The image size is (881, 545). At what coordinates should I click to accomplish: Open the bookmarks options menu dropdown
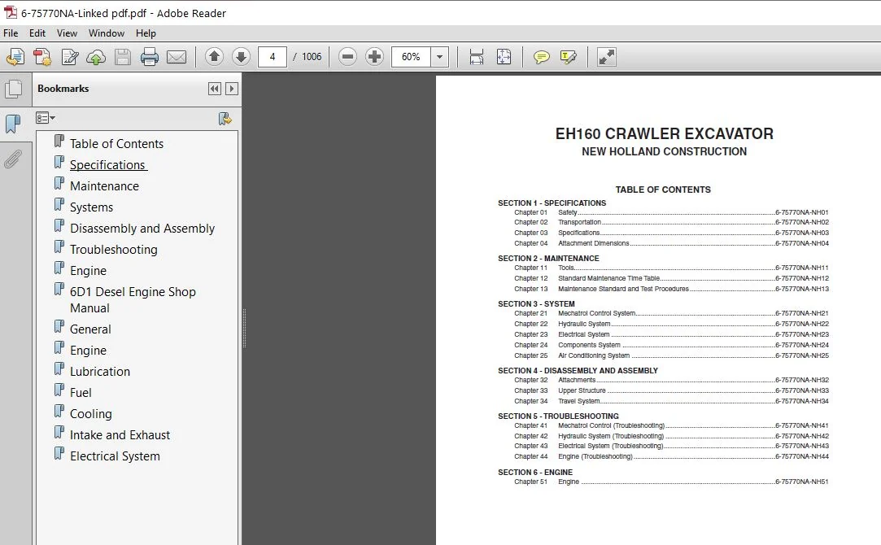pos(45,118)
